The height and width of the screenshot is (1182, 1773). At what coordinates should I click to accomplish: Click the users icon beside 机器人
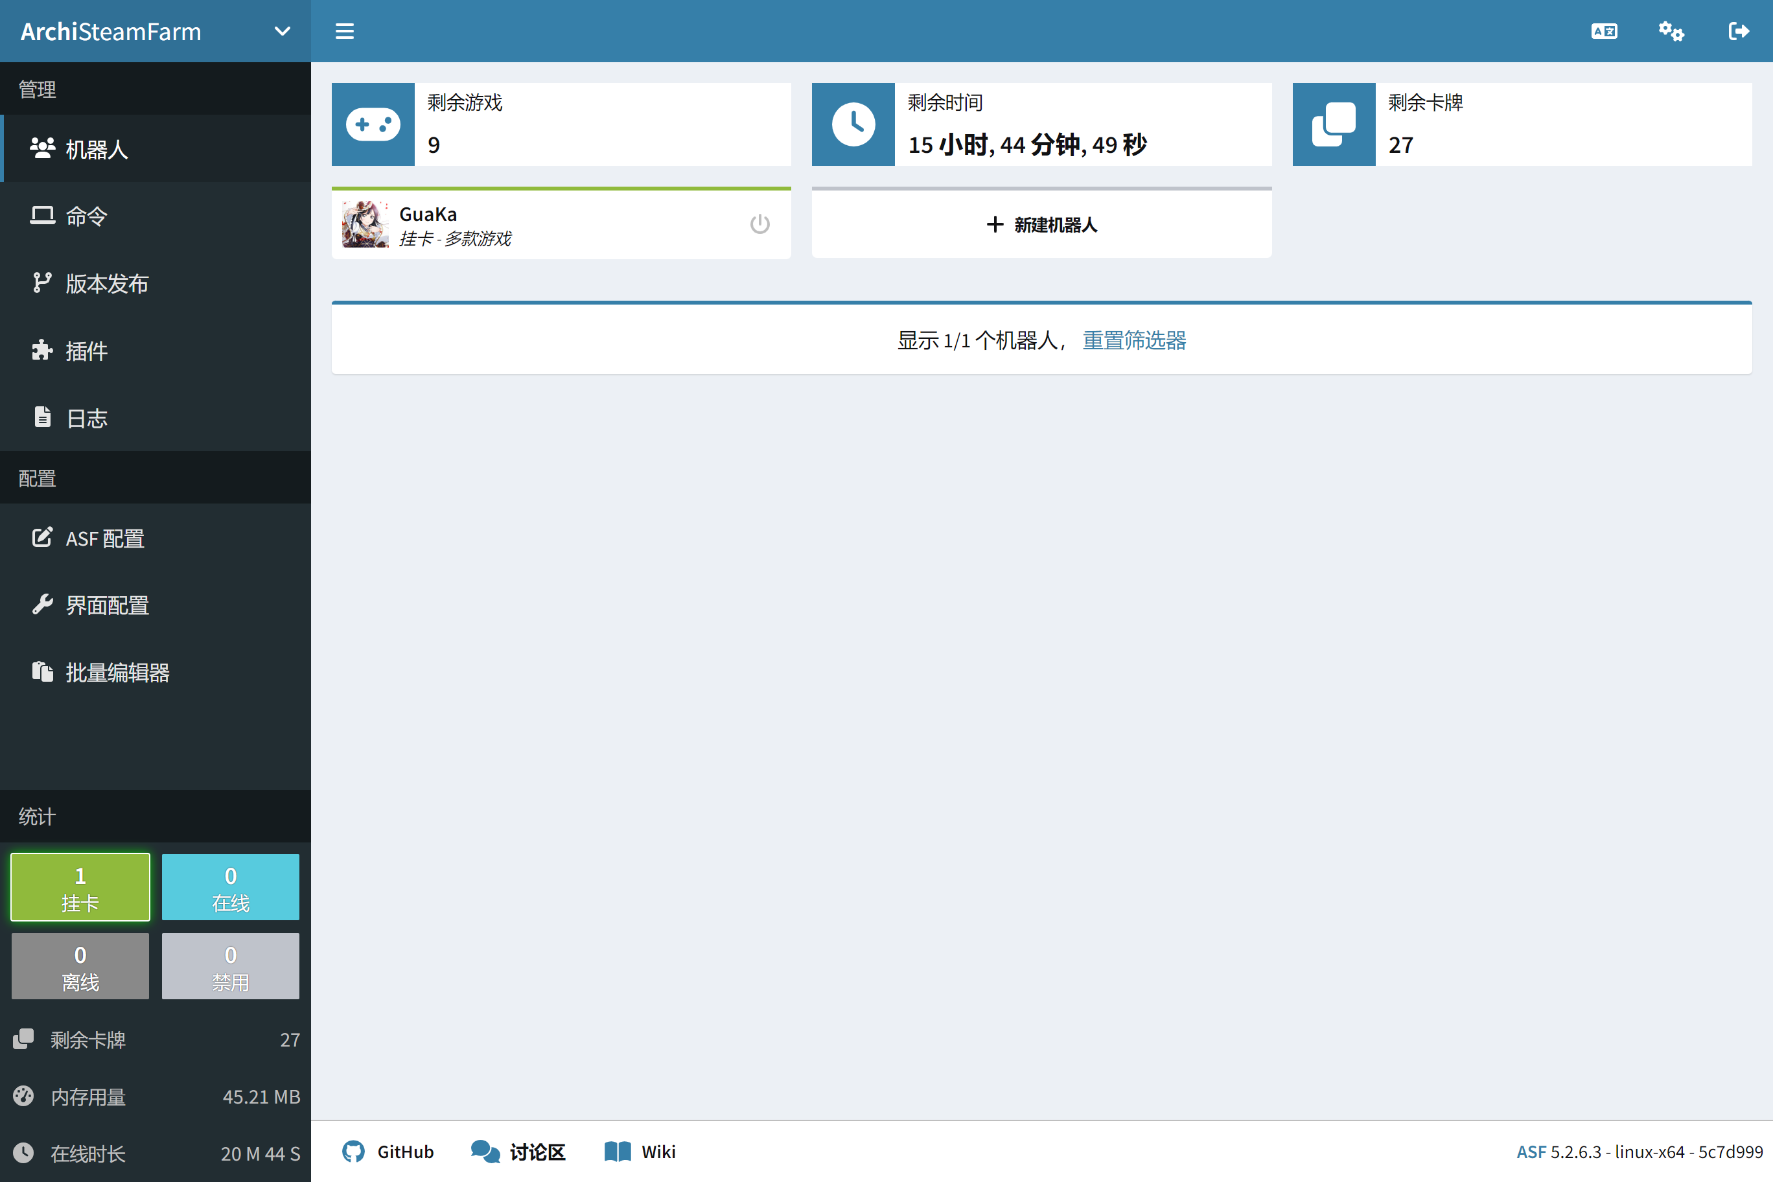(x=42, y=148)
